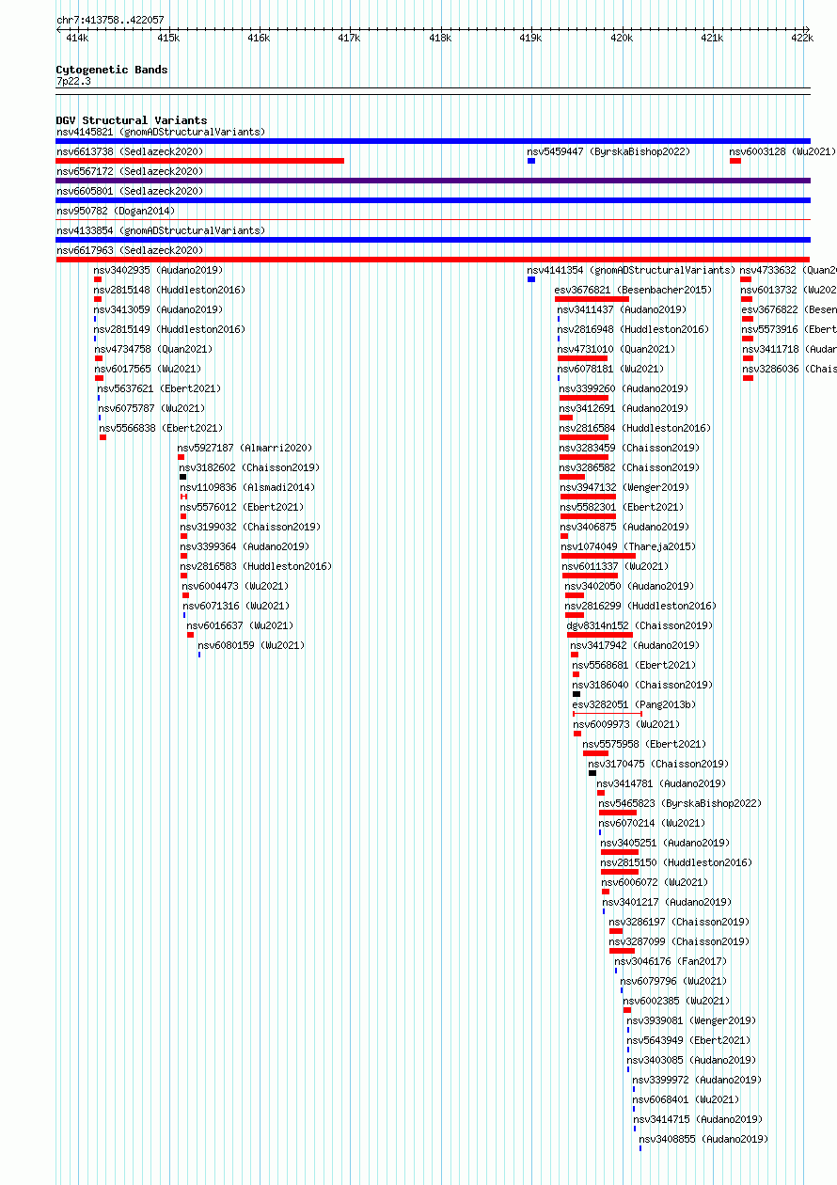Click the chr7:413758..422057 region label
Viewport: 837px width, 1185px height.
pos(110,20)
